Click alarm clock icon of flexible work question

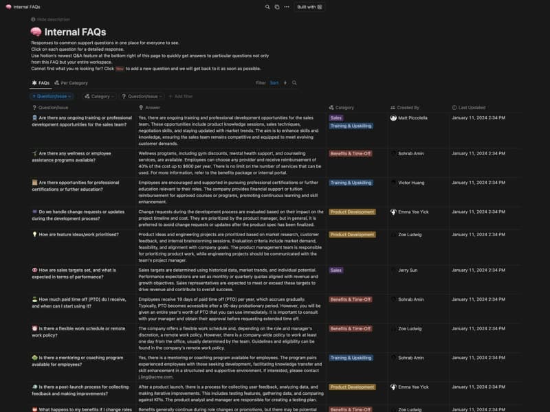pyautogui.click(x=34, y=329)
